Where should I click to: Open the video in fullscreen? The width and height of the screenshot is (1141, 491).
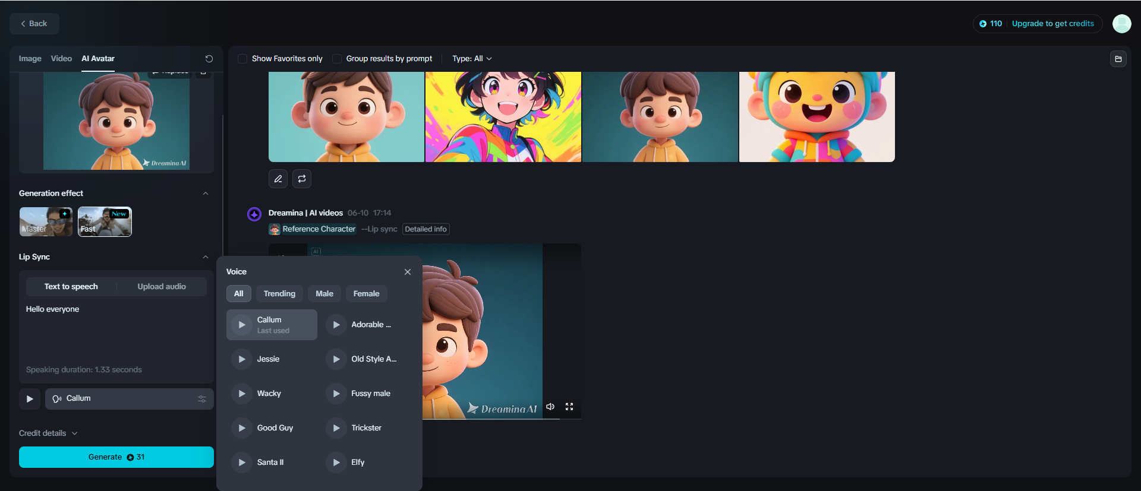click(x=569, y=407)
